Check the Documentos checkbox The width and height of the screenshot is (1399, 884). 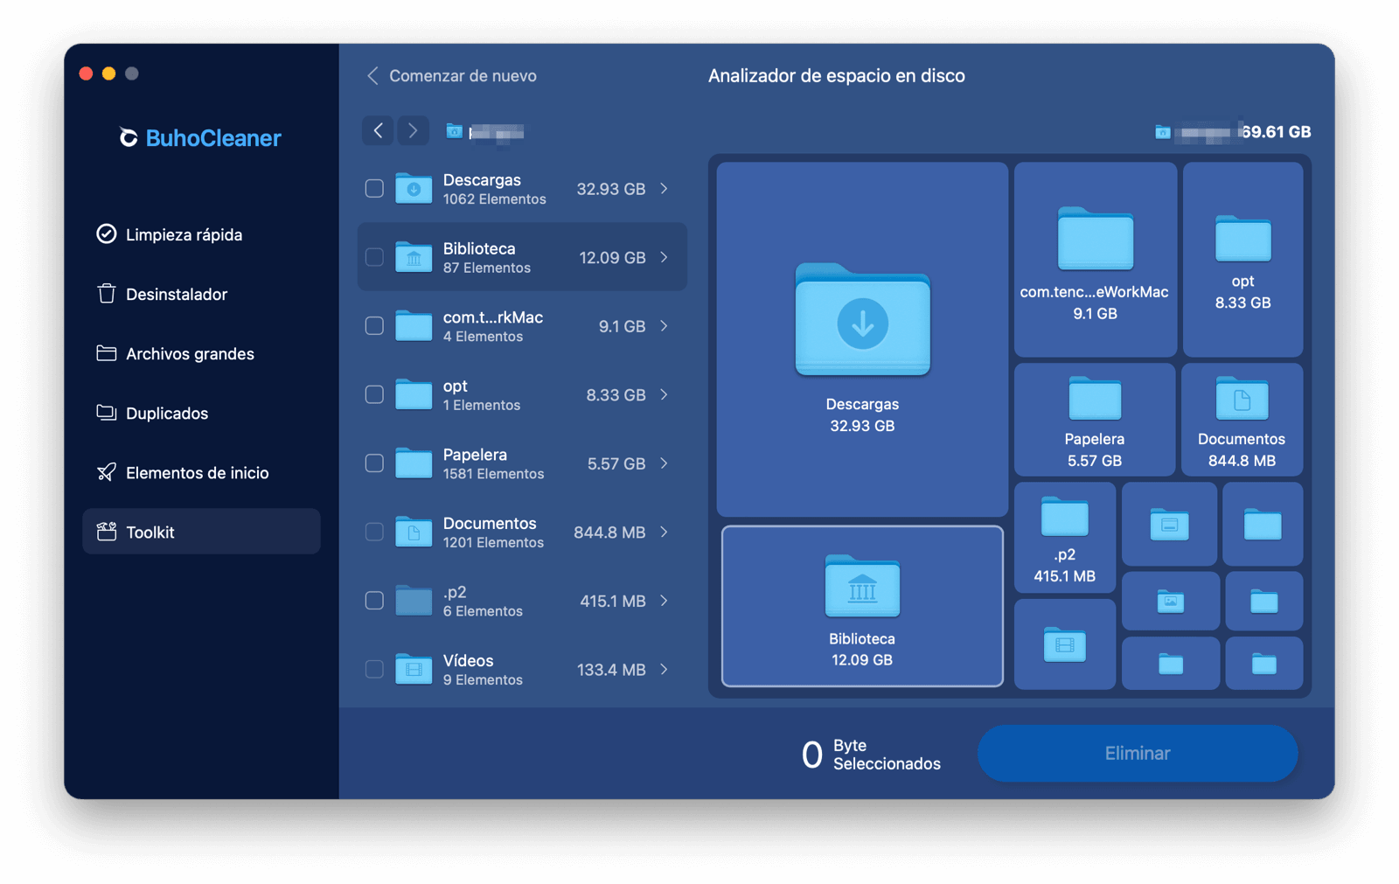point(374,532)
